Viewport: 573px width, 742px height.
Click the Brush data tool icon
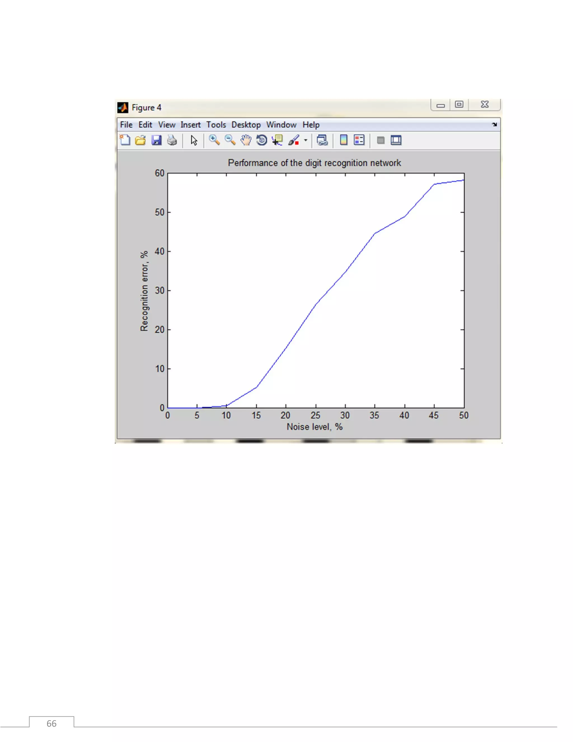pos(293,140)
